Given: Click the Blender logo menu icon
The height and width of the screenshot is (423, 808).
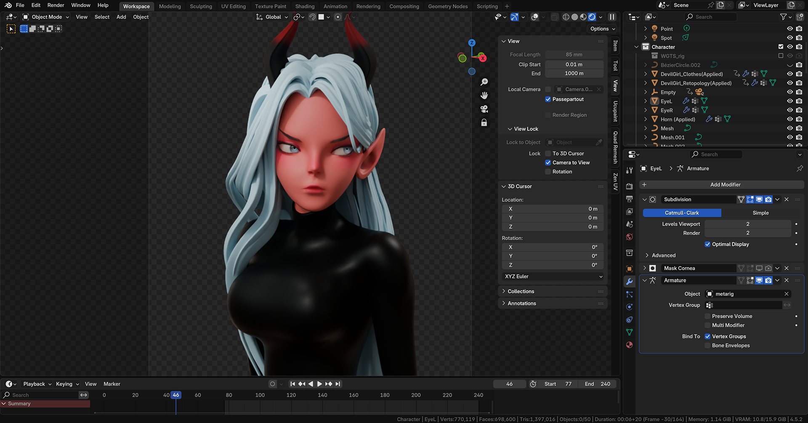Looking at the screenshot, I should [x=8, y=5].
